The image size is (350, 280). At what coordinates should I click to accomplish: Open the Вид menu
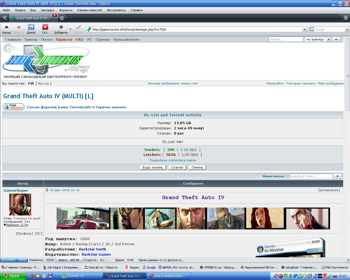tap(33, 10)
